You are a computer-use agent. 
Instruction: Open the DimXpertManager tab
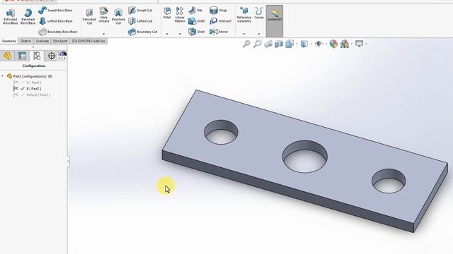pos(52,56)
